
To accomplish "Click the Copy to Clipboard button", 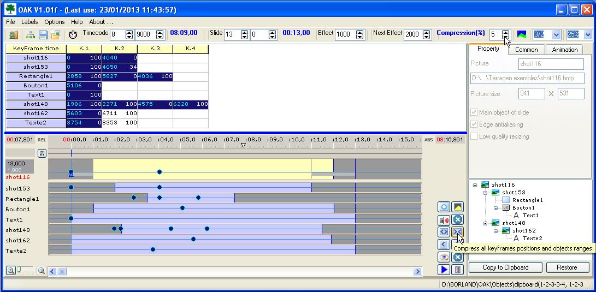I will coord(505,267).
